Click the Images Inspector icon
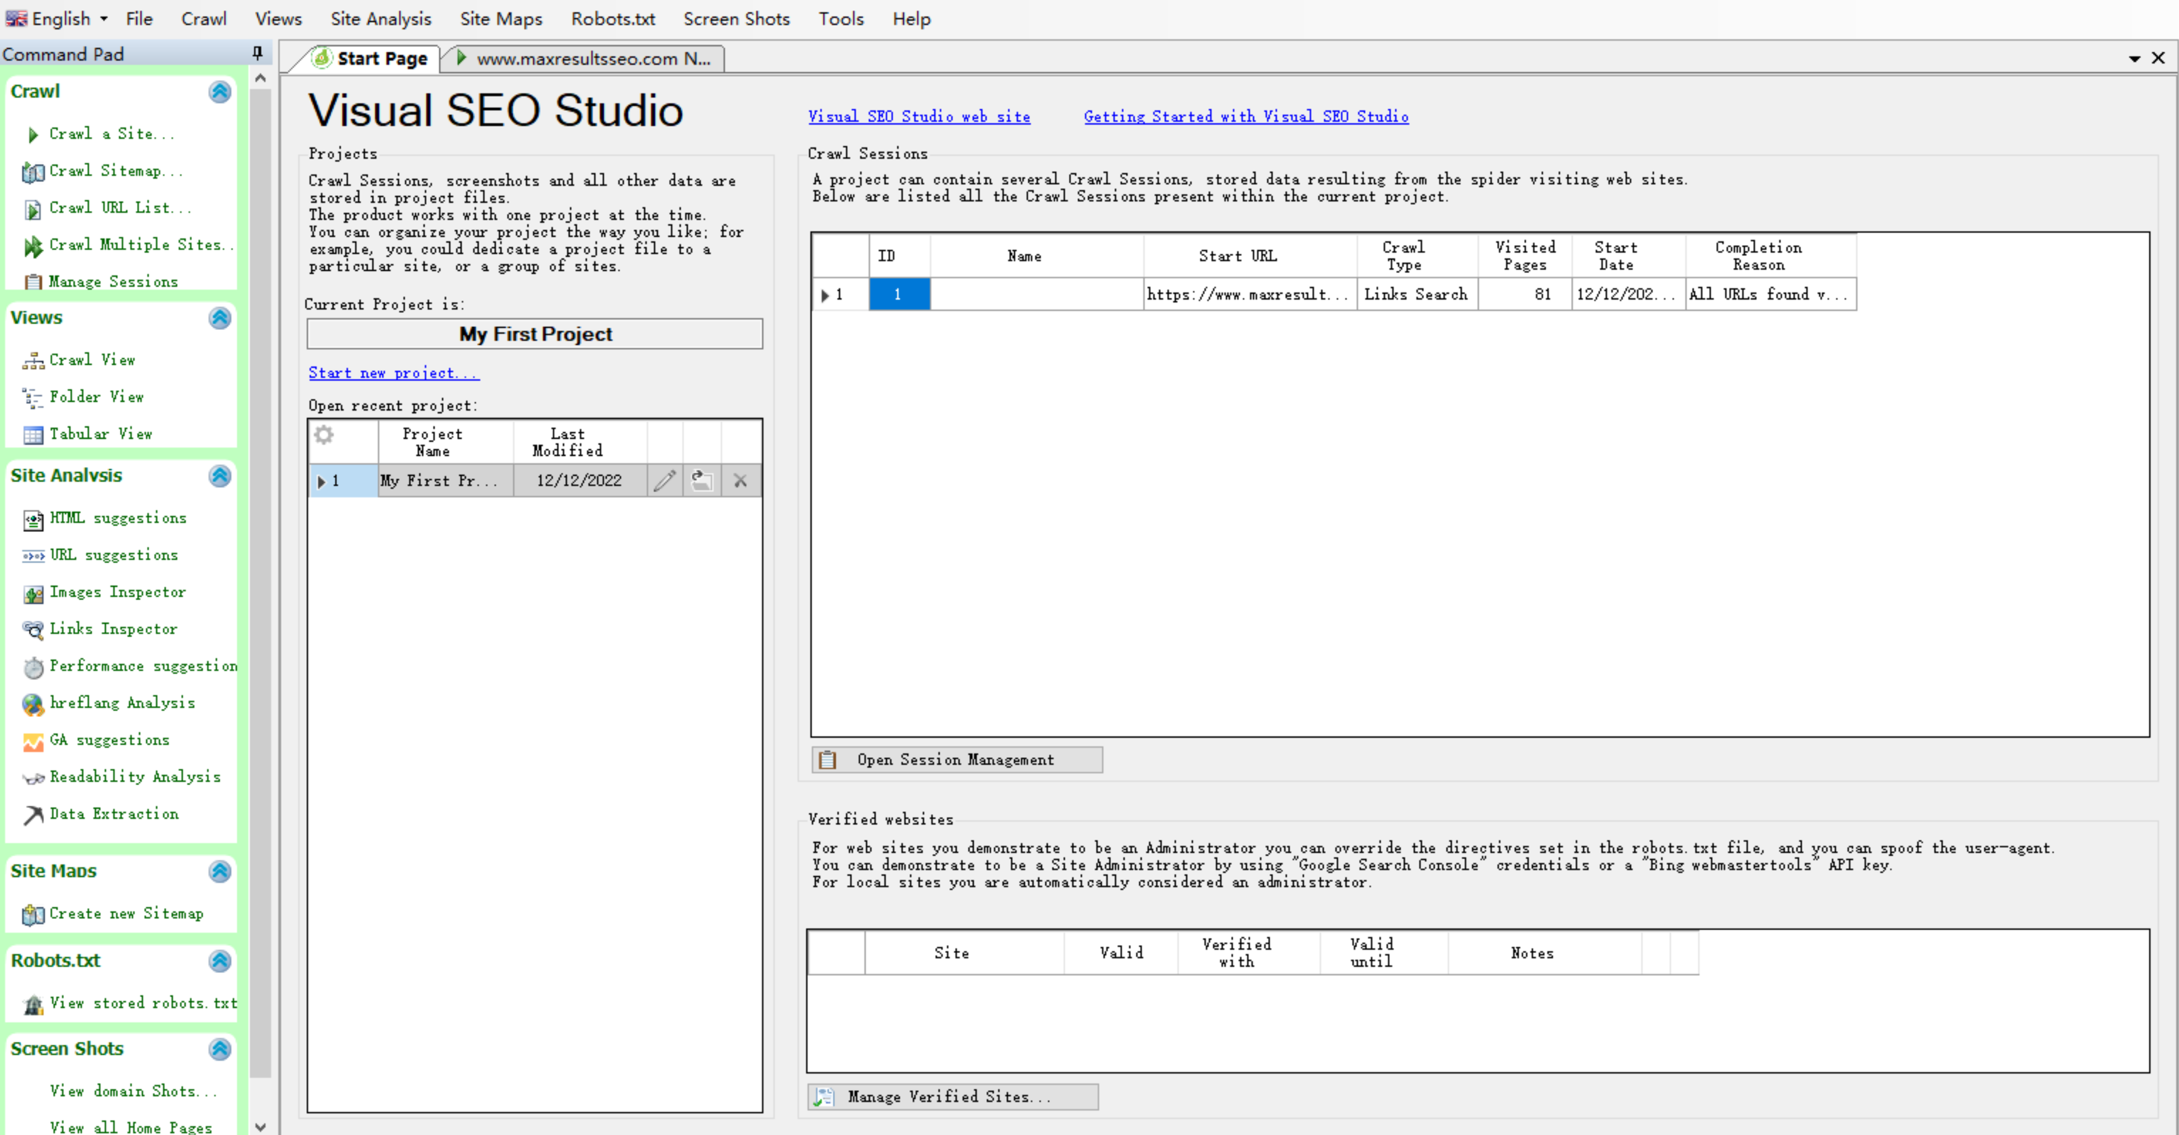This screenshot has height=1135, width=2179. [x=33, y=594]
